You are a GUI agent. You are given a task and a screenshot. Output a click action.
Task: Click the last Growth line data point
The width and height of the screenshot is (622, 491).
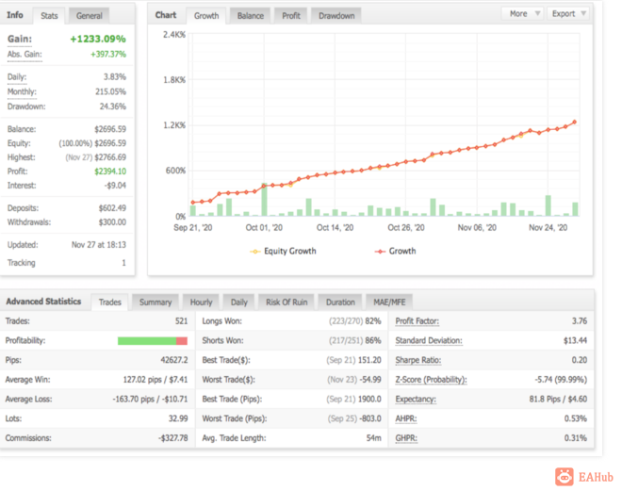tap(574, 123)
